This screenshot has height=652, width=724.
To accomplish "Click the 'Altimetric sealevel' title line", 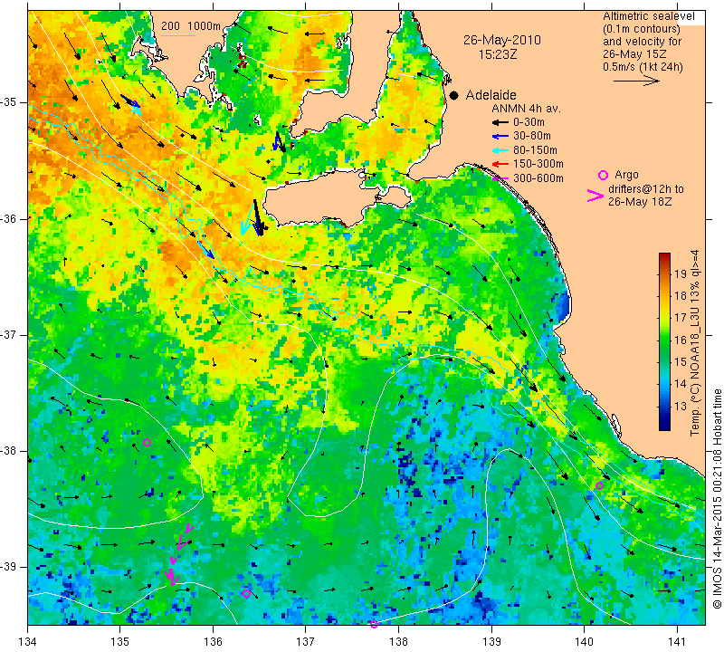I will pos(648,16).
